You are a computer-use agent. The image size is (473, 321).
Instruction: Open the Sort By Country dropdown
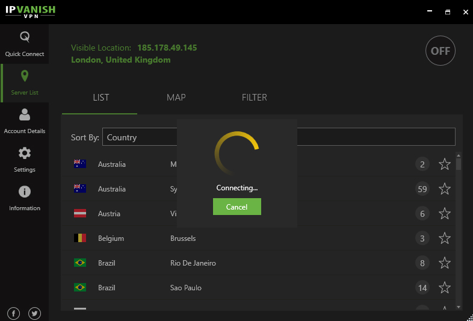pyautogui.click(x=279, y=137)
